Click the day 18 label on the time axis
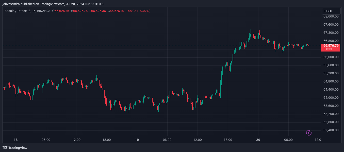 [x=16, y=140]
